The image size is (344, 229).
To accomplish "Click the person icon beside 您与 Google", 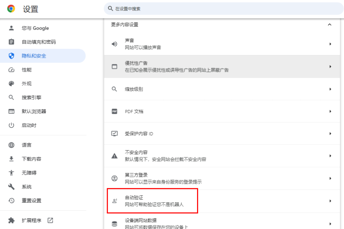I will click(11, 28).
